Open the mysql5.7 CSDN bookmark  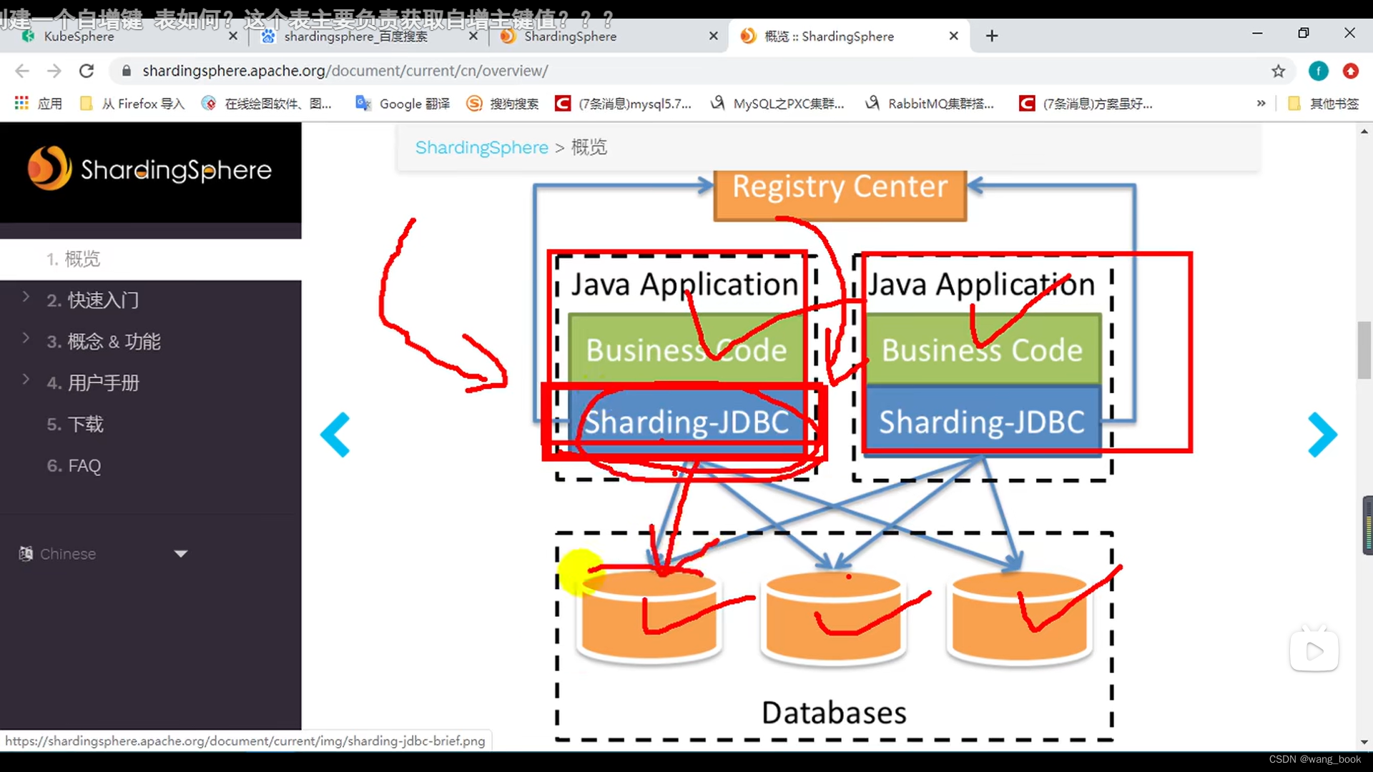click(x=624, y=104)
